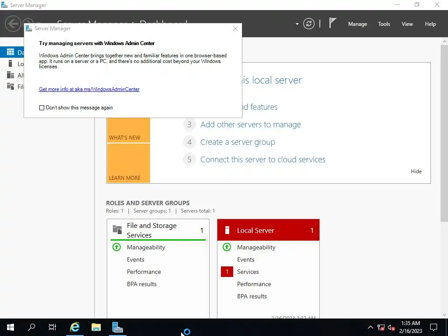
Task: Open the Action Center notification icon
Action: 434,327
